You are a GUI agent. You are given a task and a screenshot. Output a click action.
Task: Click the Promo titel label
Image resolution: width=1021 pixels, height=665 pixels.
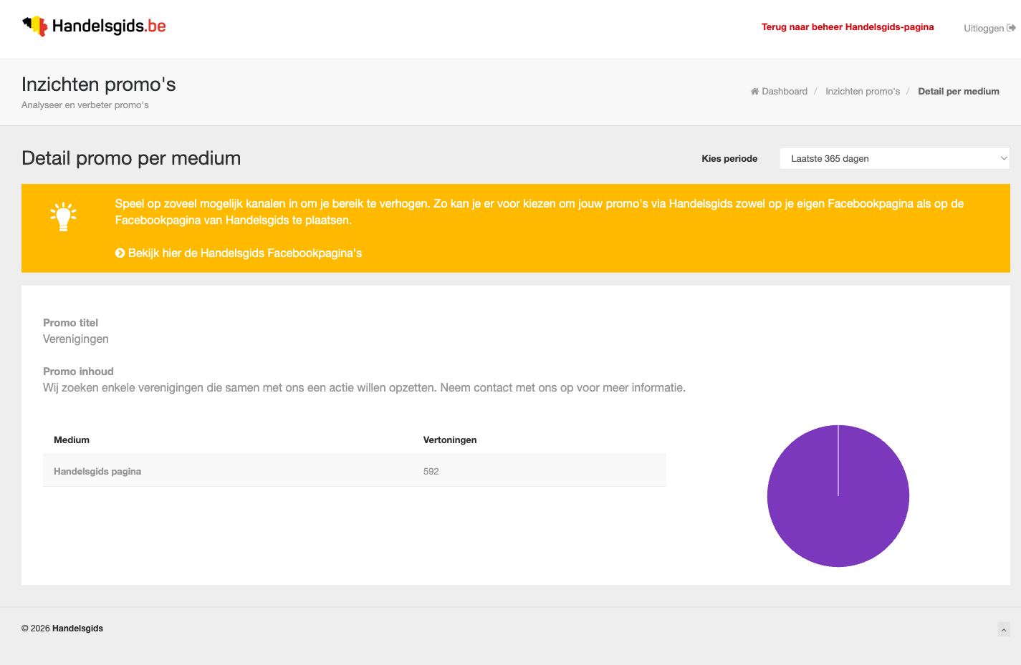(70, 323)
